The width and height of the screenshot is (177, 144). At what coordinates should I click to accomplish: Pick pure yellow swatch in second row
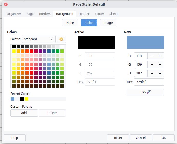14,51
